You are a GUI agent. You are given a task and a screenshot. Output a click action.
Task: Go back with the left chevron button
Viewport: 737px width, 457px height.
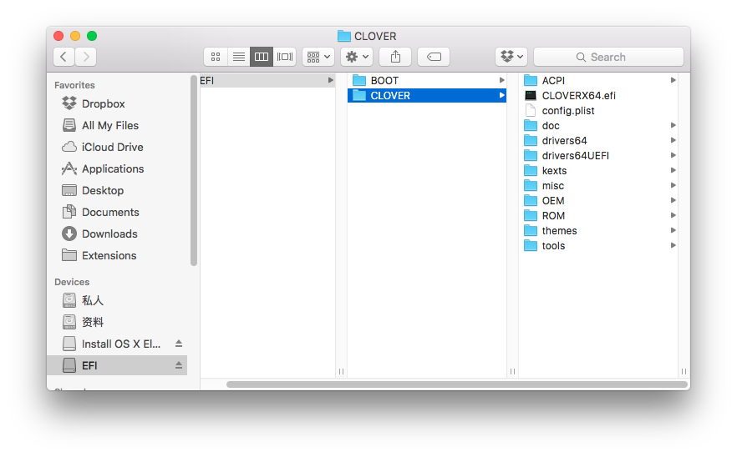[x=64, y=57]
